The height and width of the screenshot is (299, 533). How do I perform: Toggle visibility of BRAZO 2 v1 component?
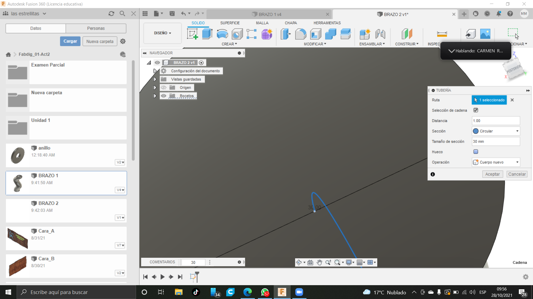coord(157,63)
